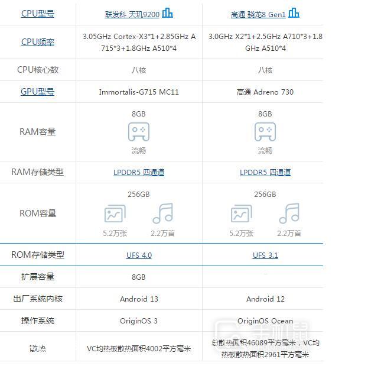Click the bar chart icon beside 骁龙8 Gen1
381x369 pixels.
[x=294, y=13]
